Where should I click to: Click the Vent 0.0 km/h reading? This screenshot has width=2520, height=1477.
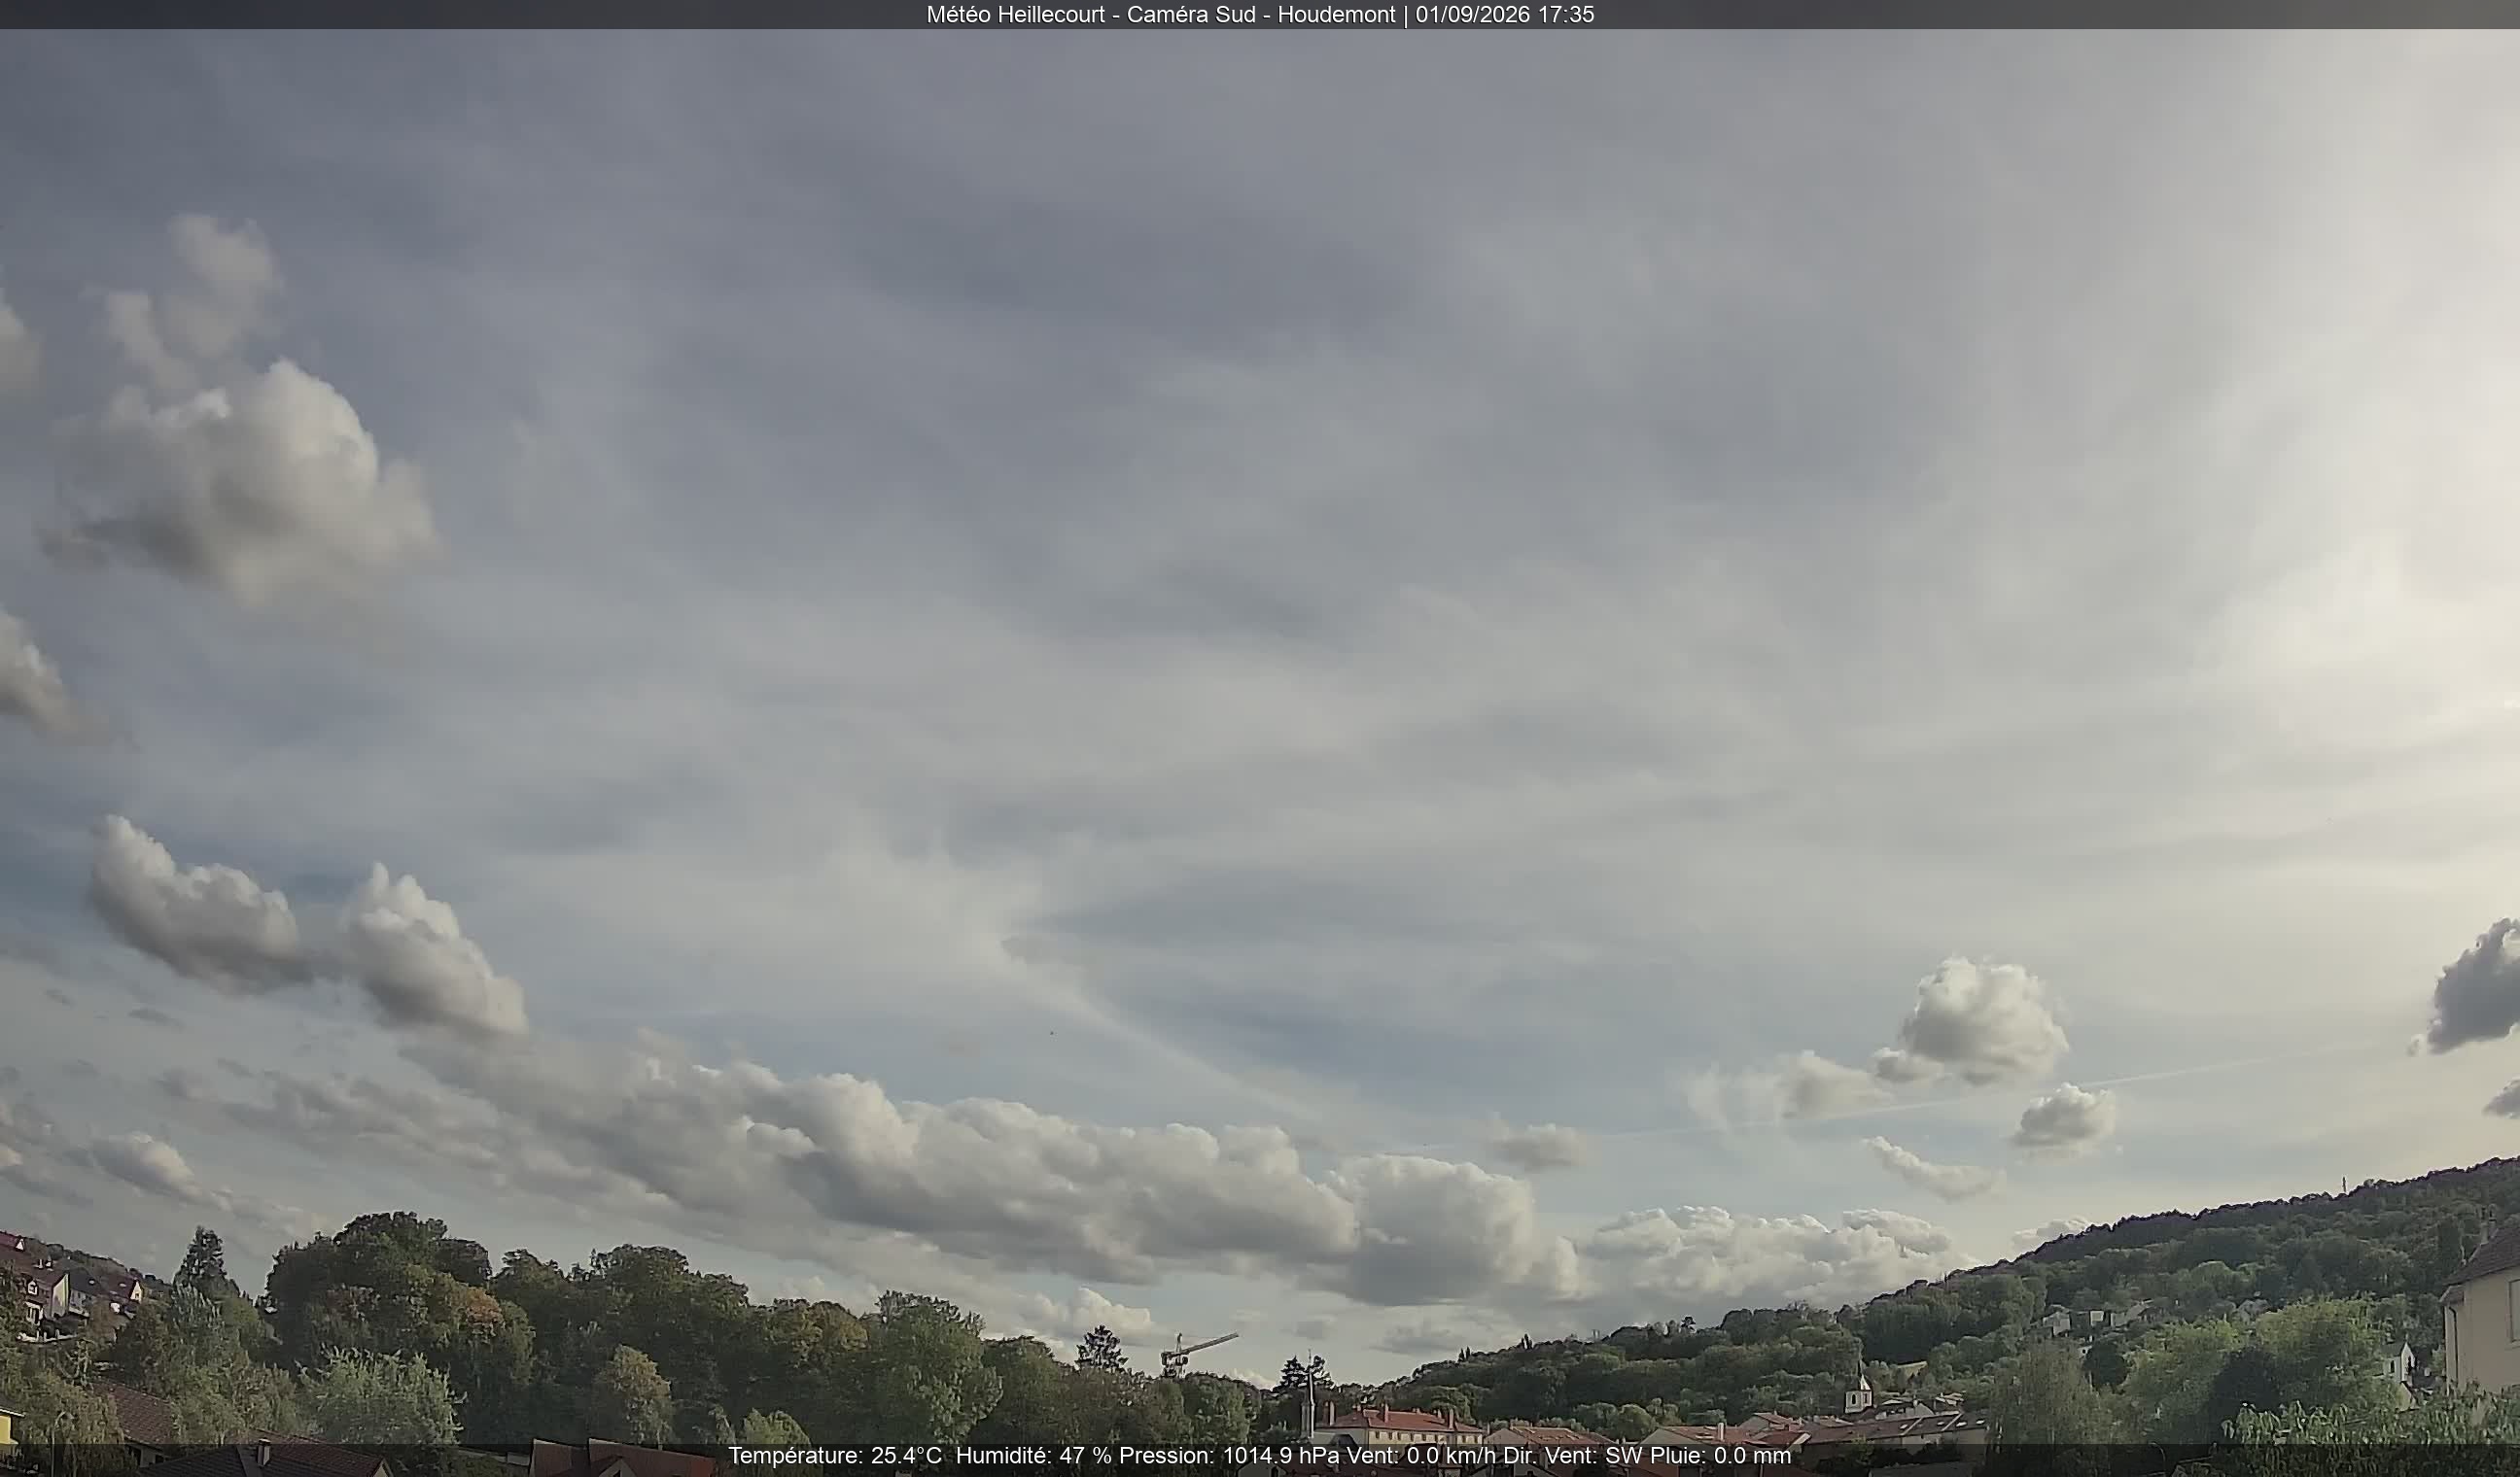point(1422,1456)
